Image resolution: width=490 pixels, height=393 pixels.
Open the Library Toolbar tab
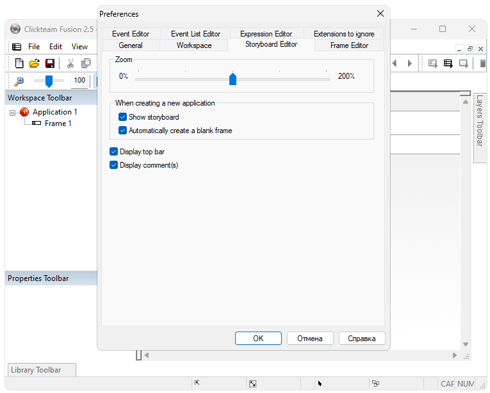pos(42,370)
